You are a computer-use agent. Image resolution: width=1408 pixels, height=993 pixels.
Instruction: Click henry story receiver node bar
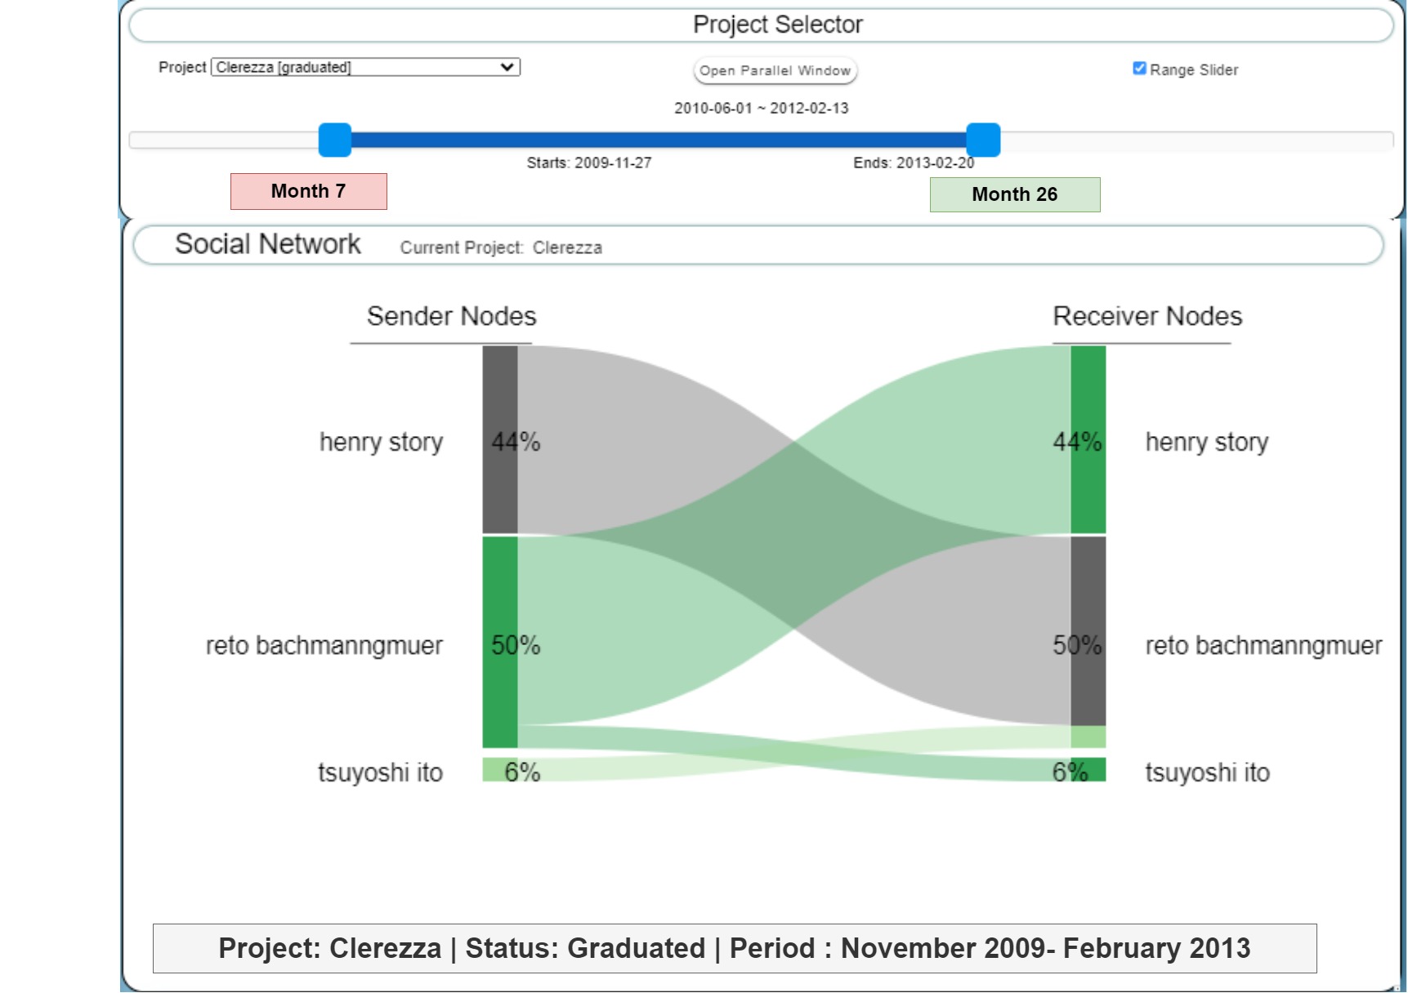[1088, 439]
